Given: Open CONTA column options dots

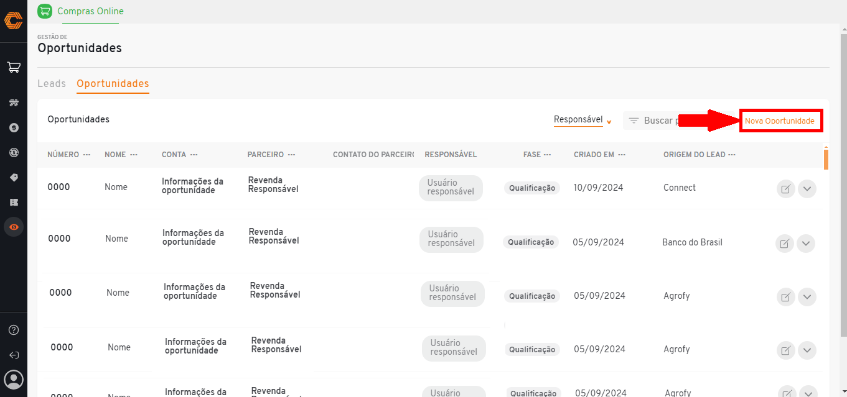Looking at the screenshot, I should pos(194,155).
